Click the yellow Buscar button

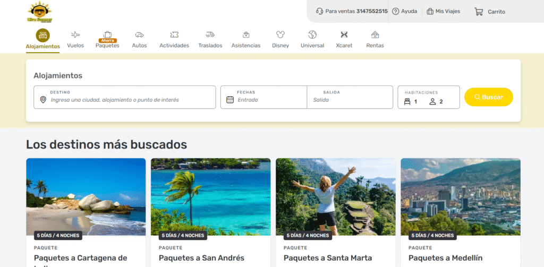[489, 97]
